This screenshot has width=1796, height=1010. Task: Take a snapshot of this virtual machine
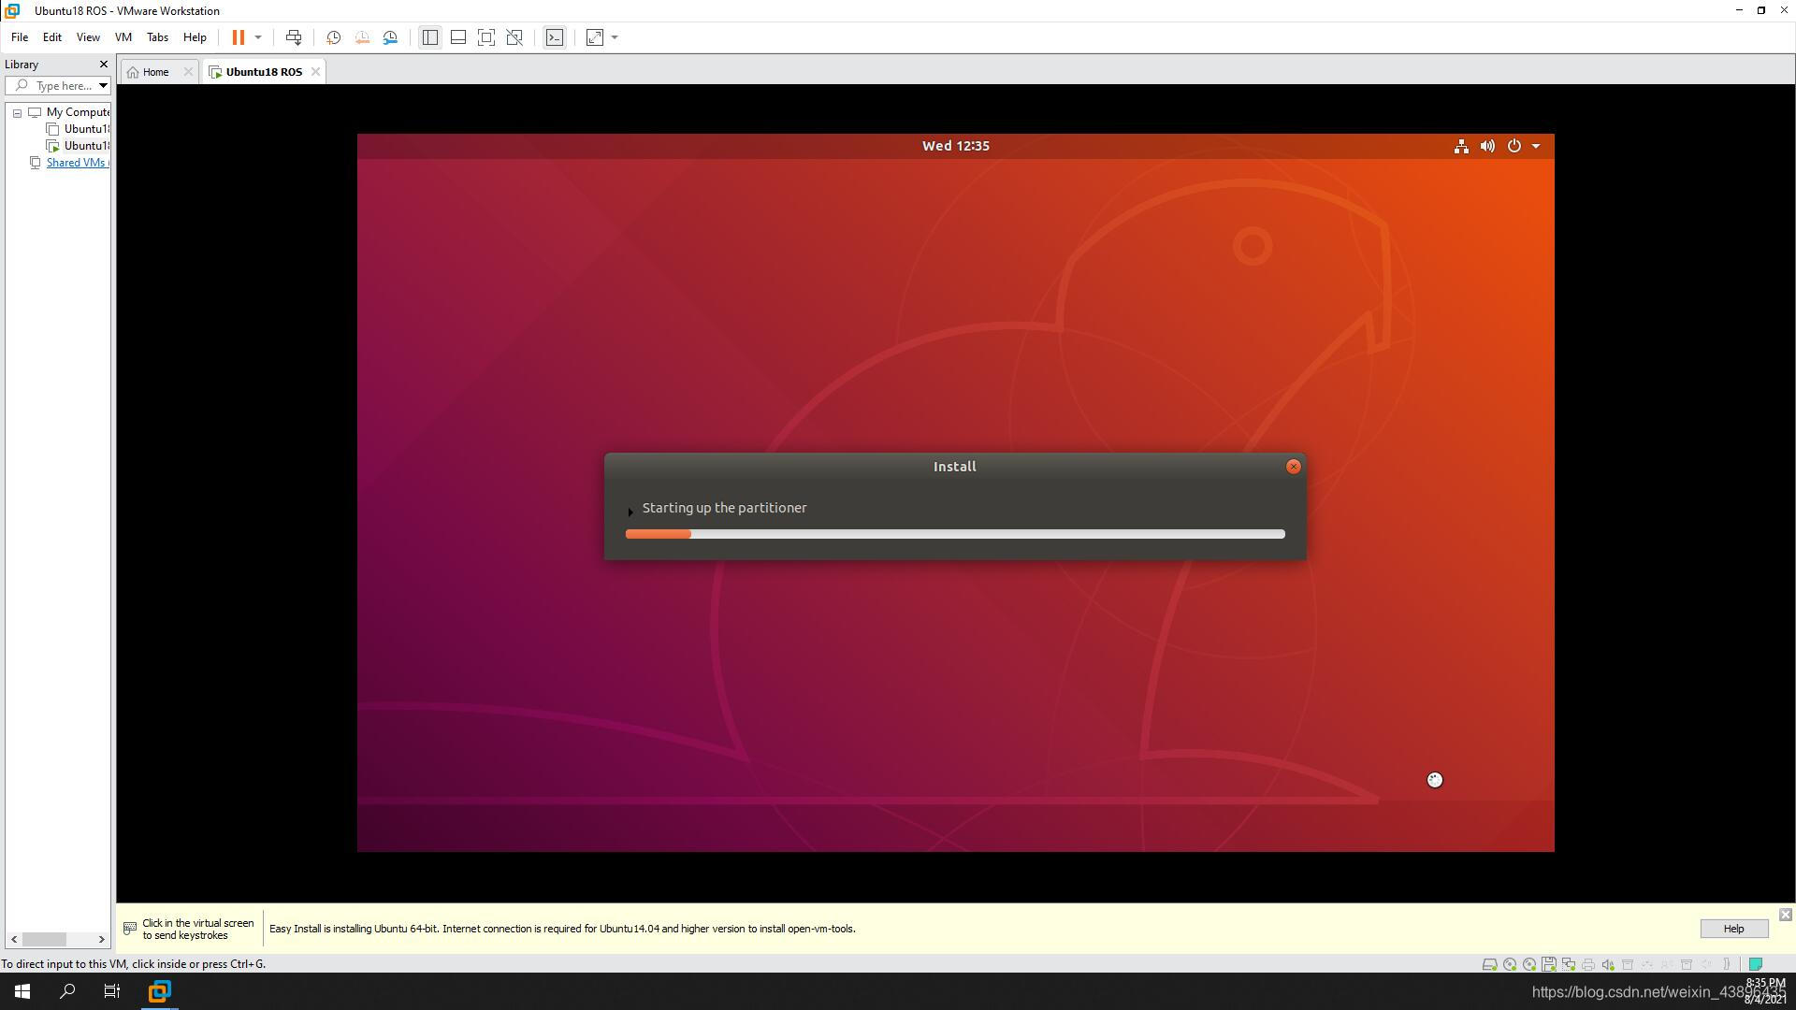point(333,37)
